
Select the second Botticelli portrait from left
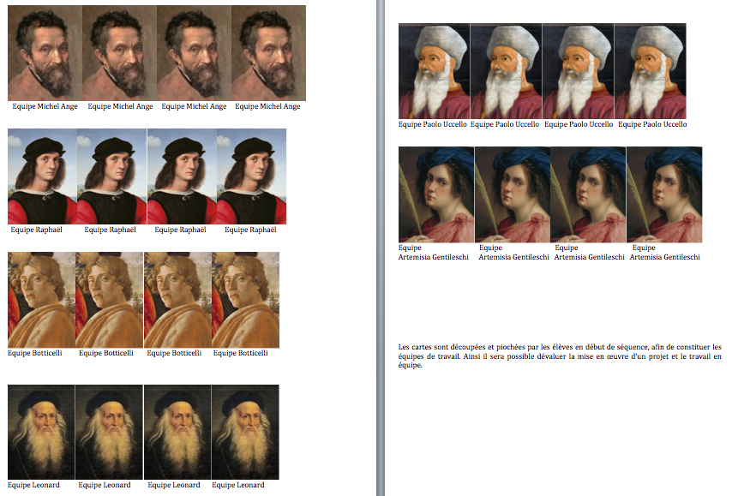coord(110,300)
